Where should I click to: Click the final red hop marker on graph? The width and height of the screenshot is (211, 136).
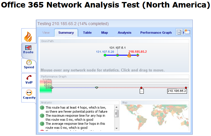(186, 88)
